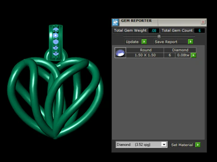Screen dimensions: 217x162
Task: Click the green Save Report arrow button
Action: tap(190, 41)
